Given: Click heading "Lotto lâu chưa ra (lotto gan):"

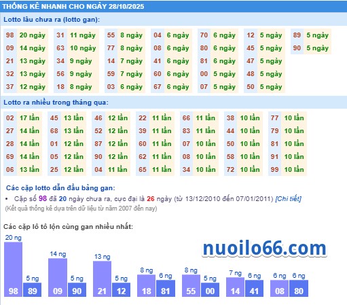Looking at the screenshot, I should pos(52,20).
